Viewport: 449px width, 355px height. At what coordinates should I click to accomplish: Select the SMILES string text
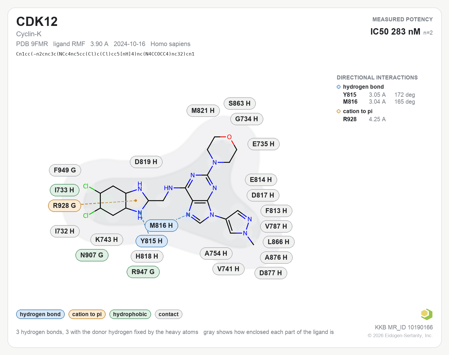[x=105, y=54]
